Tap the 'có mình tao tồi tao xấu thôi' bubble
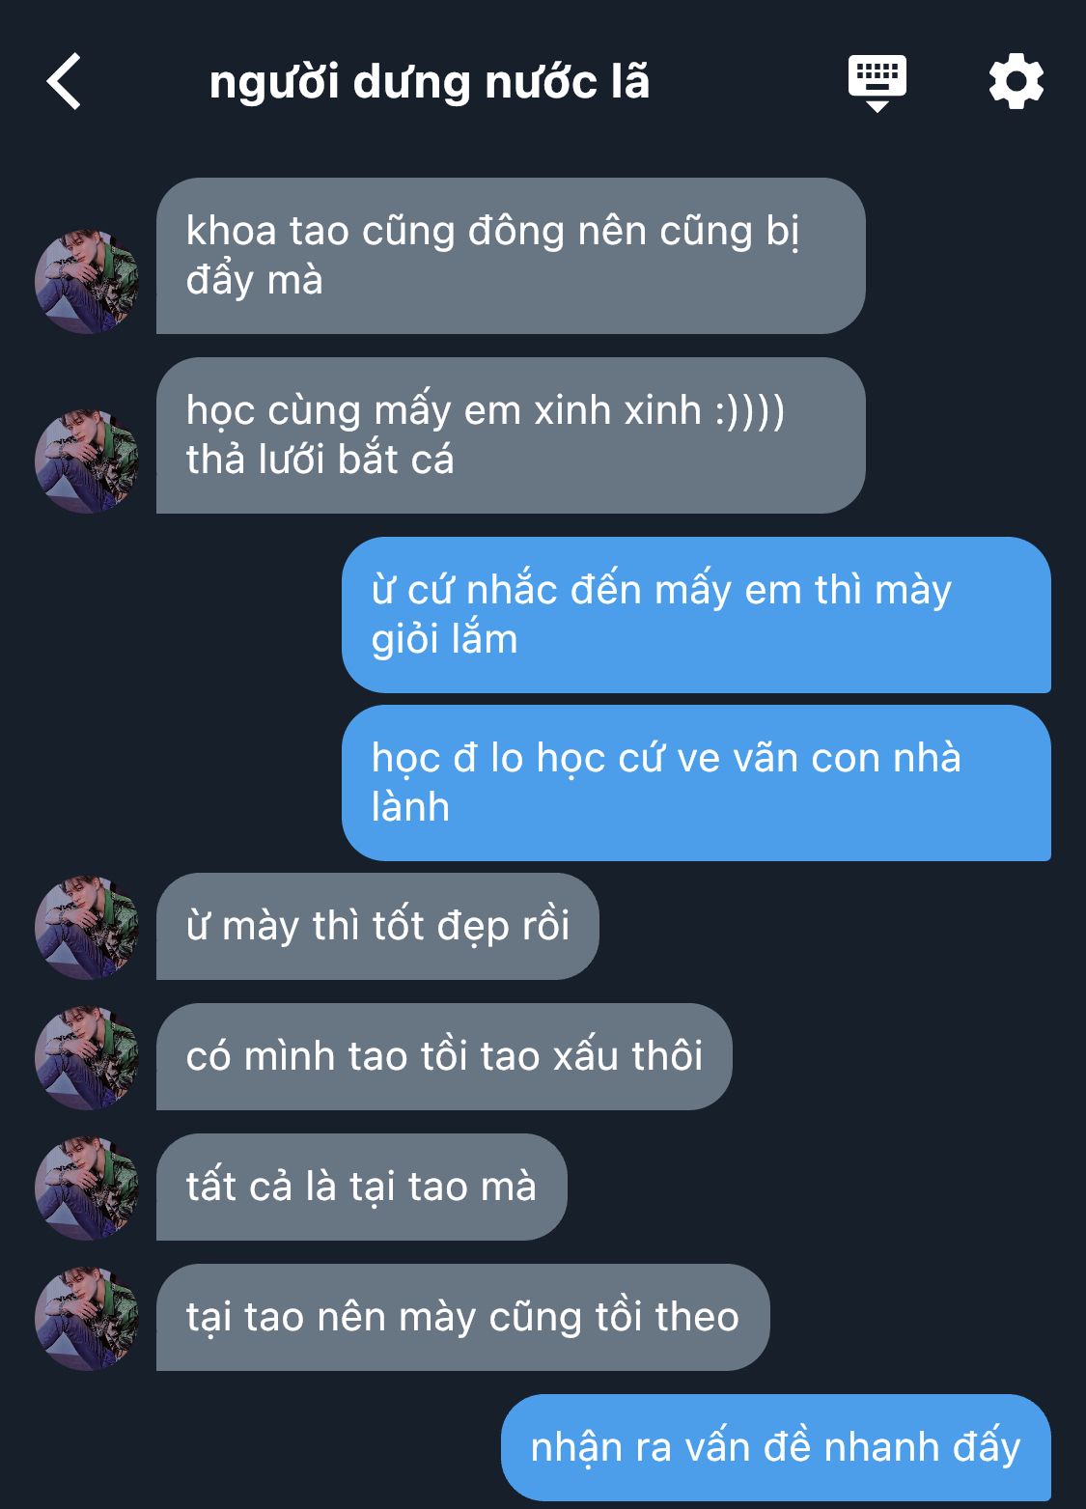 (x=444, y=1057)
